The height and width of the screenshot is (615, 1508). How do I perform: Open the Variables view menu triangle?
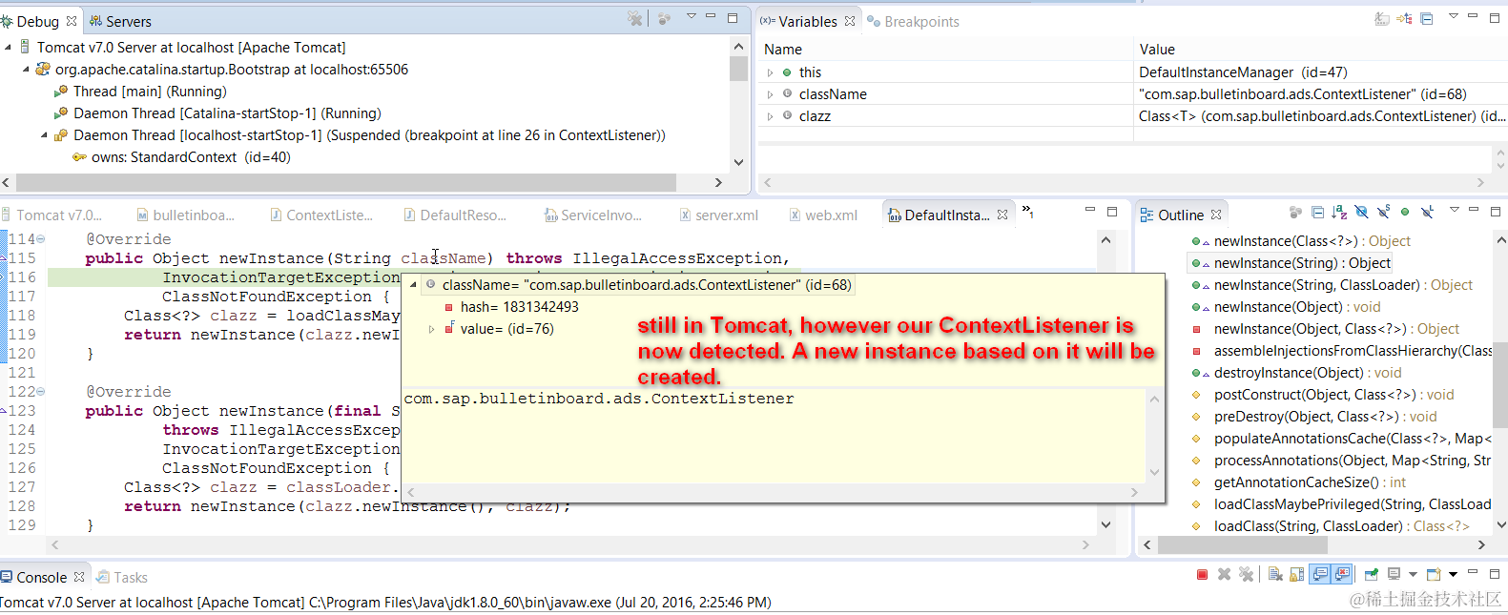(1454, 16)
